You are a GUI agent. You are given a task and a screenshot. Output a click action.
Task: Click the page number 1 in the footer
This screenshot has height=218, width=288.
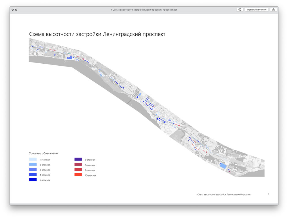click(268, 194)
